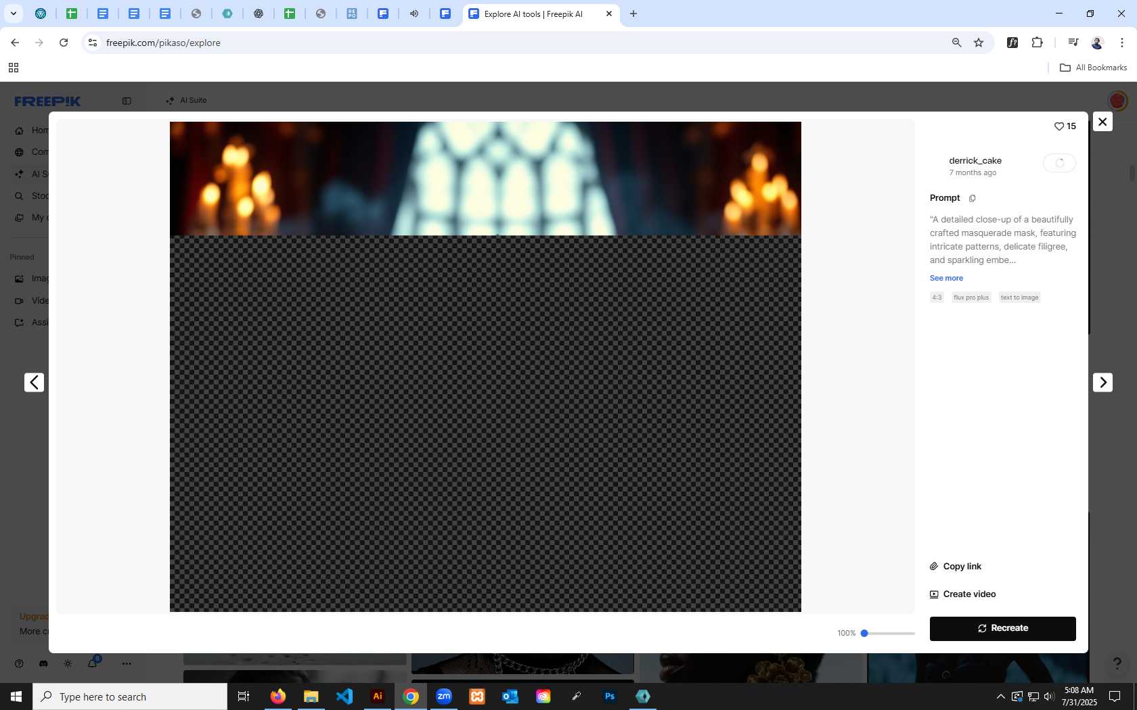Open the apps grid in bookmarks bar
Image resolution: width=1137 pixels, height=710 pixels.
(14, 68)
